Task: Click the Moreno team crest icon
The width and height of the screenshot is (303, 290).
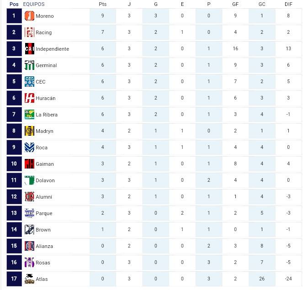Action: click(x=29, y=16)
